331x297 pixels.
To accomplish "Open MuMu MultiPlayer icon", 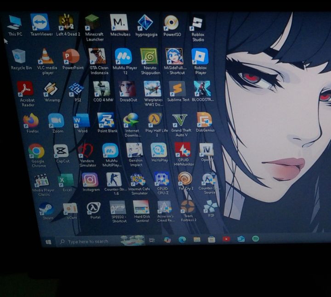I will 111,155.
